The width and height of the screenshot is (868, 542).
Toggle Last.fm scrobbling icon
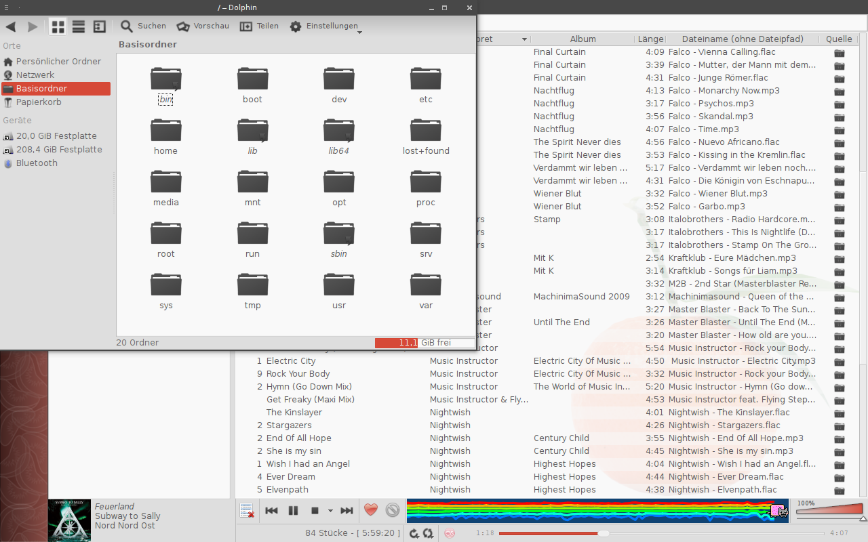pyautogui.click(x=449, y=533)
